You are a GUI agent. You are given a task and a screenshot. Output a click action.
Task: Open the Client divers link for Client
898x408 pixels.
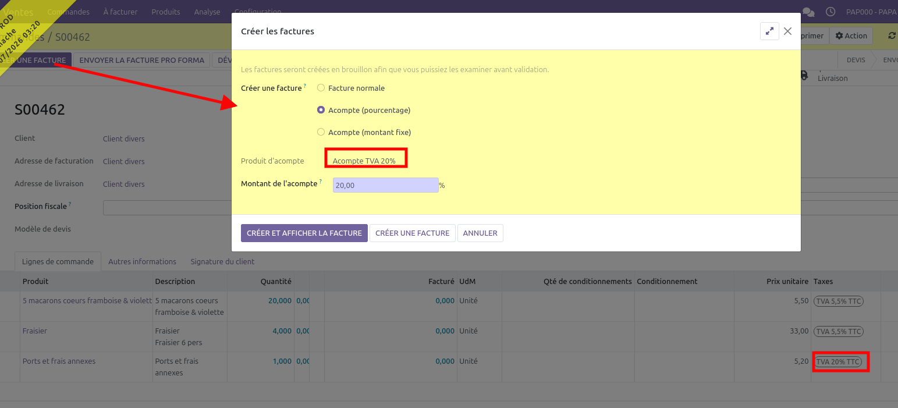point(123,139)
